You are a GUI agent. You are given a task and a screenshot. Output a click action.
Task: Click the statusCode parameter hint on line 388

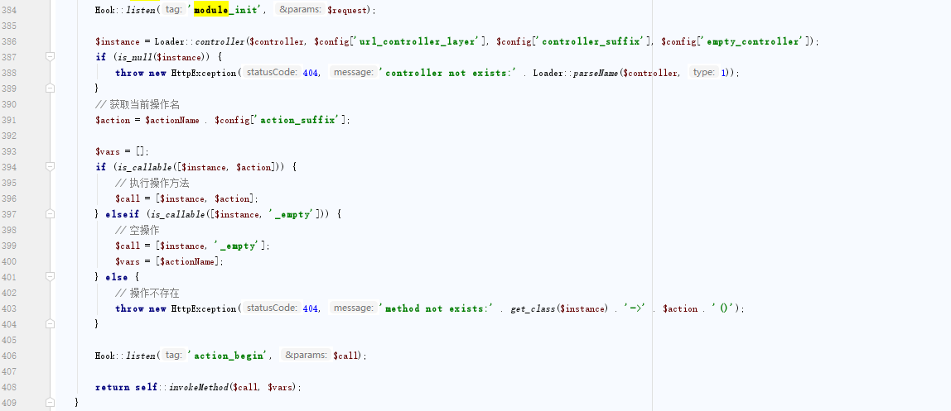272,73
